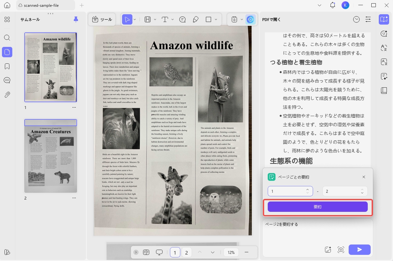Decrease the end page number stepper
Viewport: 393px width, 261px height.
click(x=362, y=193)
